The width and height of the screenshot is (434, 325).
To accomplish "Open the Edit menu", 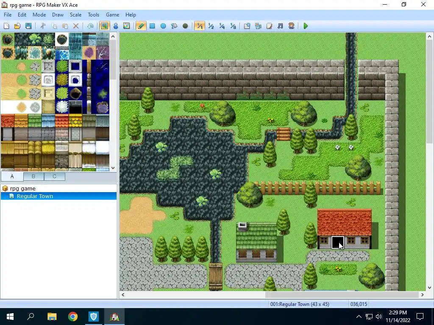I will [x=22, y=15].
